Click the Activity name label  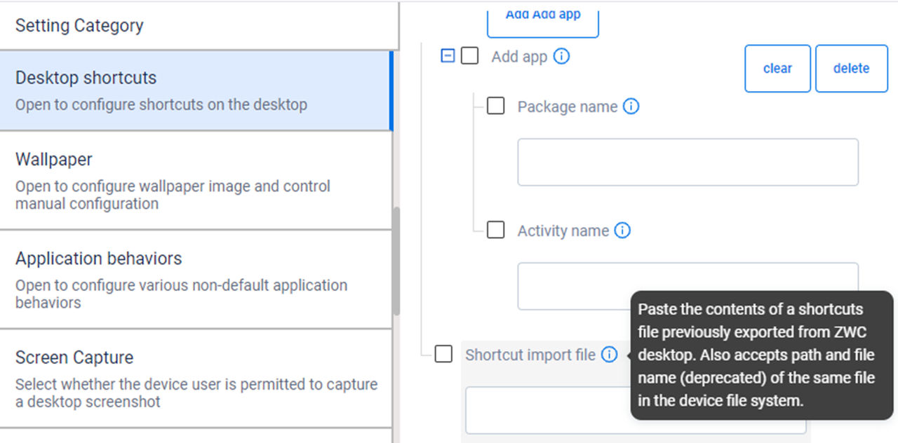563,231
